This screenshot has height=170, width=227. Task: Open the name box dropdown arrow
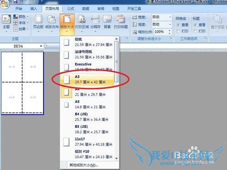coord(41,46)
